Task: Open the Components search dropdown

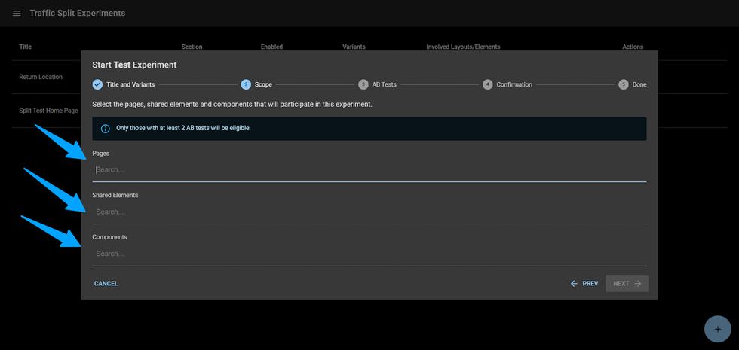Action: tap(369, 254)
